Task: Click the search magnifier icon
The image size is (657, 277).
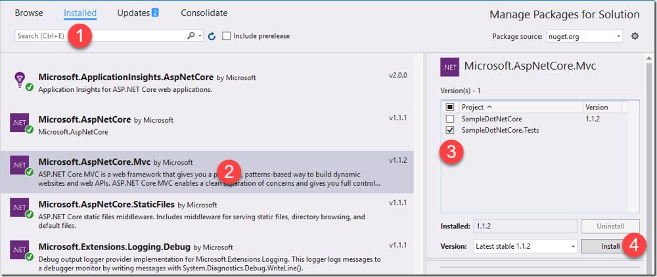Action: coord(191,36)
